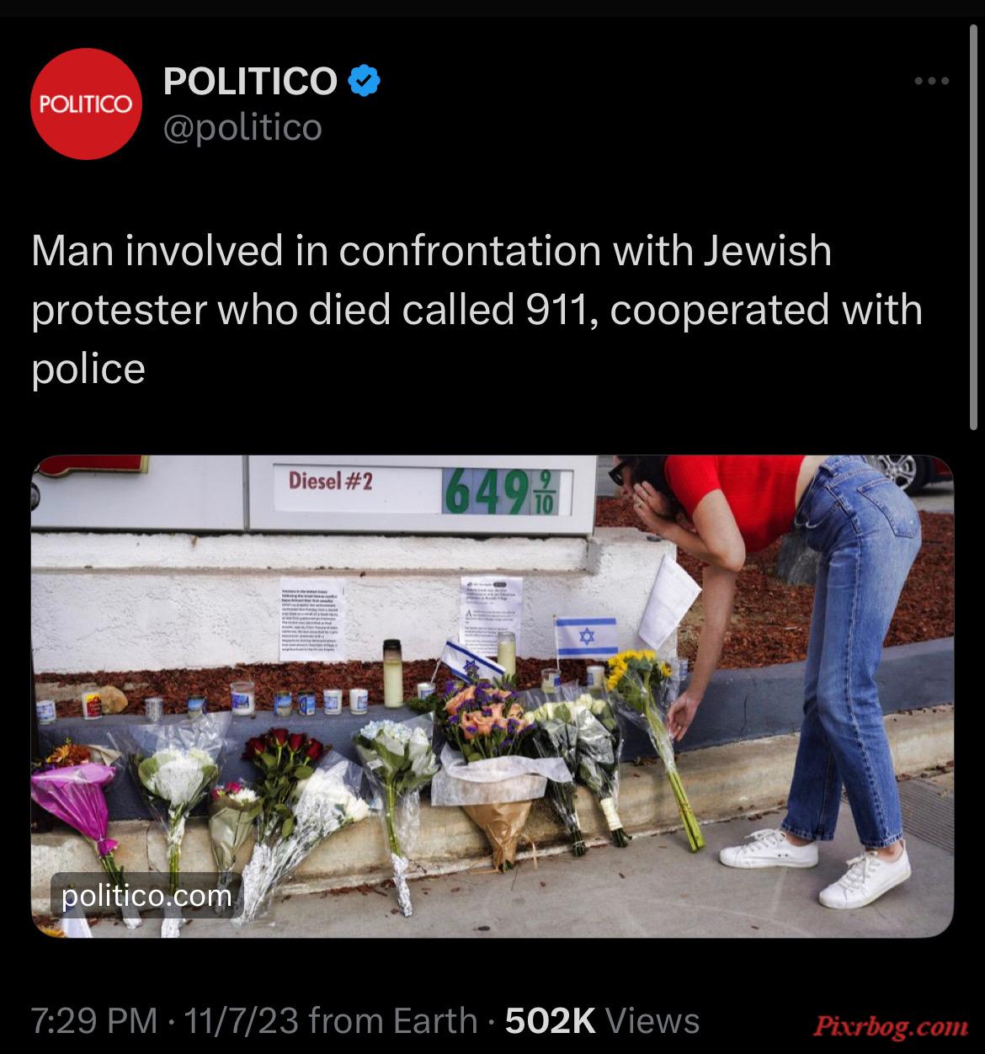Open the 502K Views count
Image resolution: width=985 pixels, height=1054 pixels.
602,1020
